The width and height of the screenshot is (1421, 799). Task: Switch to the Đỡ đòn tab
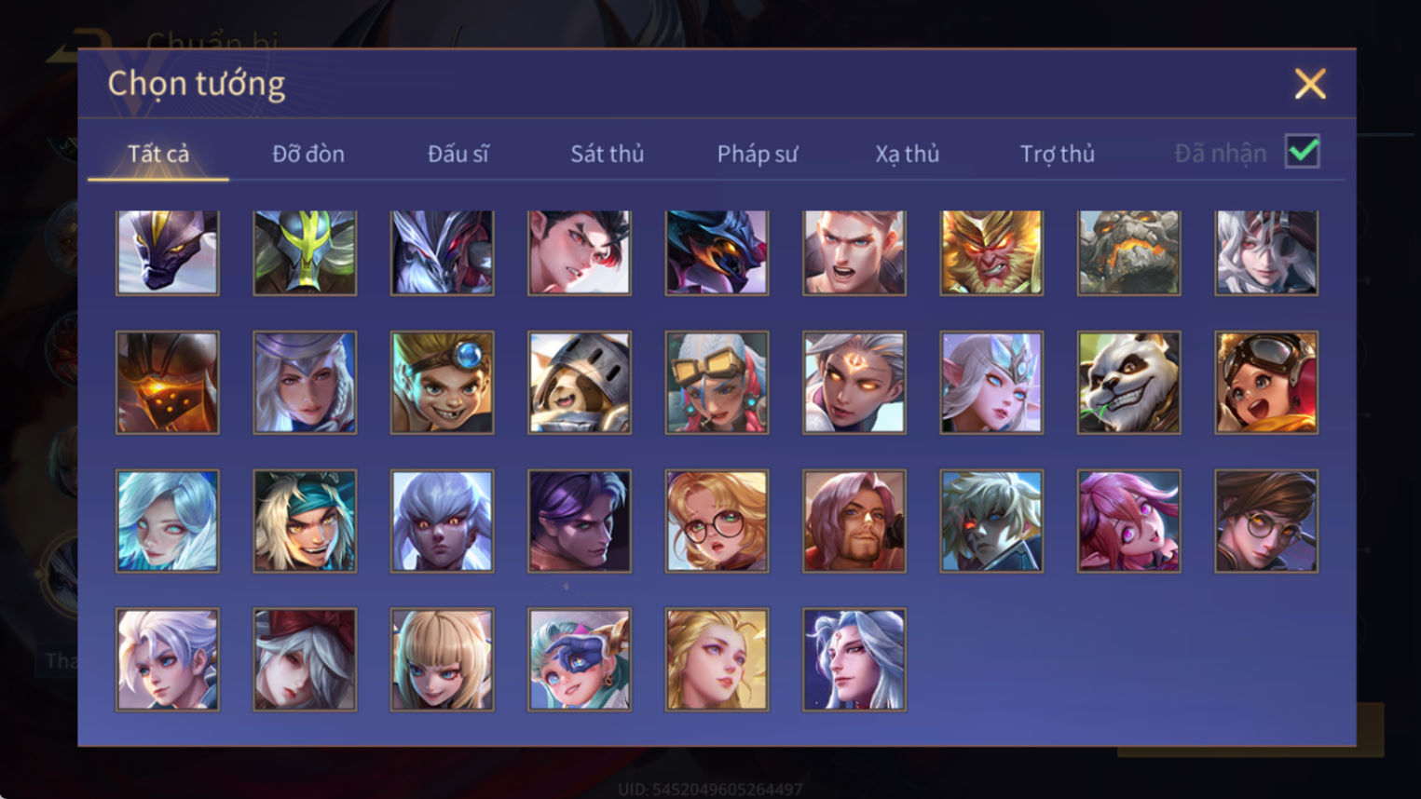tap(308, 154)
